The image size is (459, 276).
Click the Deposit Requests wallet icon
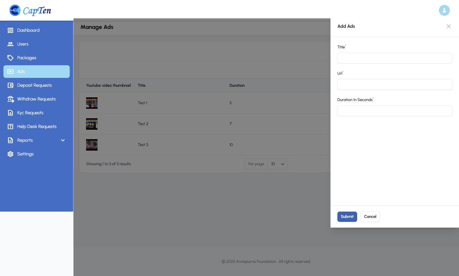coord(10,85)
